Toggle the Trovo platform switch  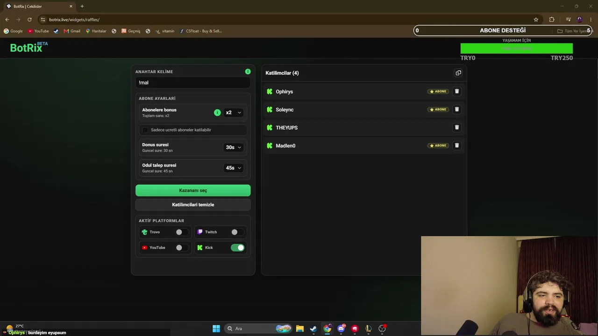(182, 232)
